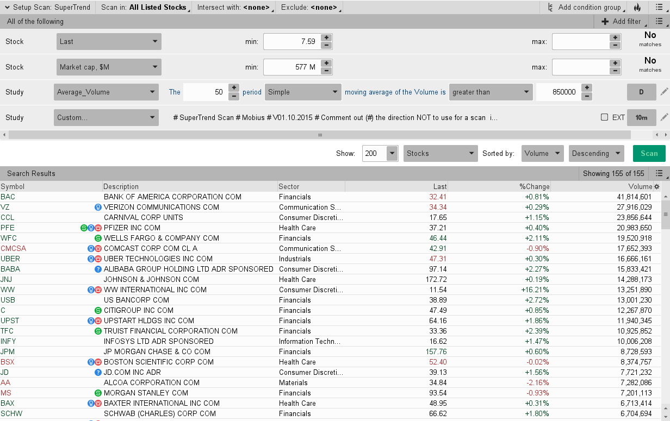Open the Sorted by Volume dropdown
This screenshot has width=670, height=421.
click(x=542, y=153)
